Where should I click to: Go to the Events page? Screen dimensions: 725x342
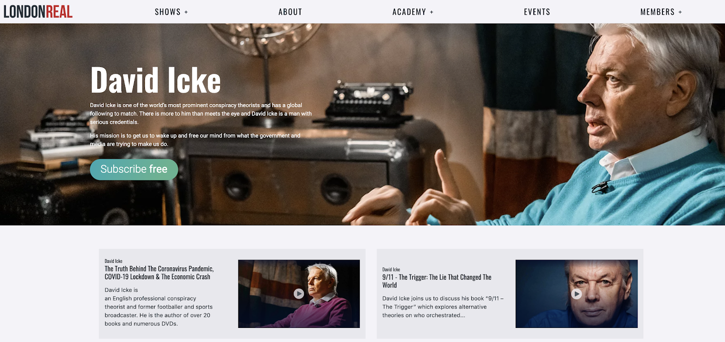537,12
